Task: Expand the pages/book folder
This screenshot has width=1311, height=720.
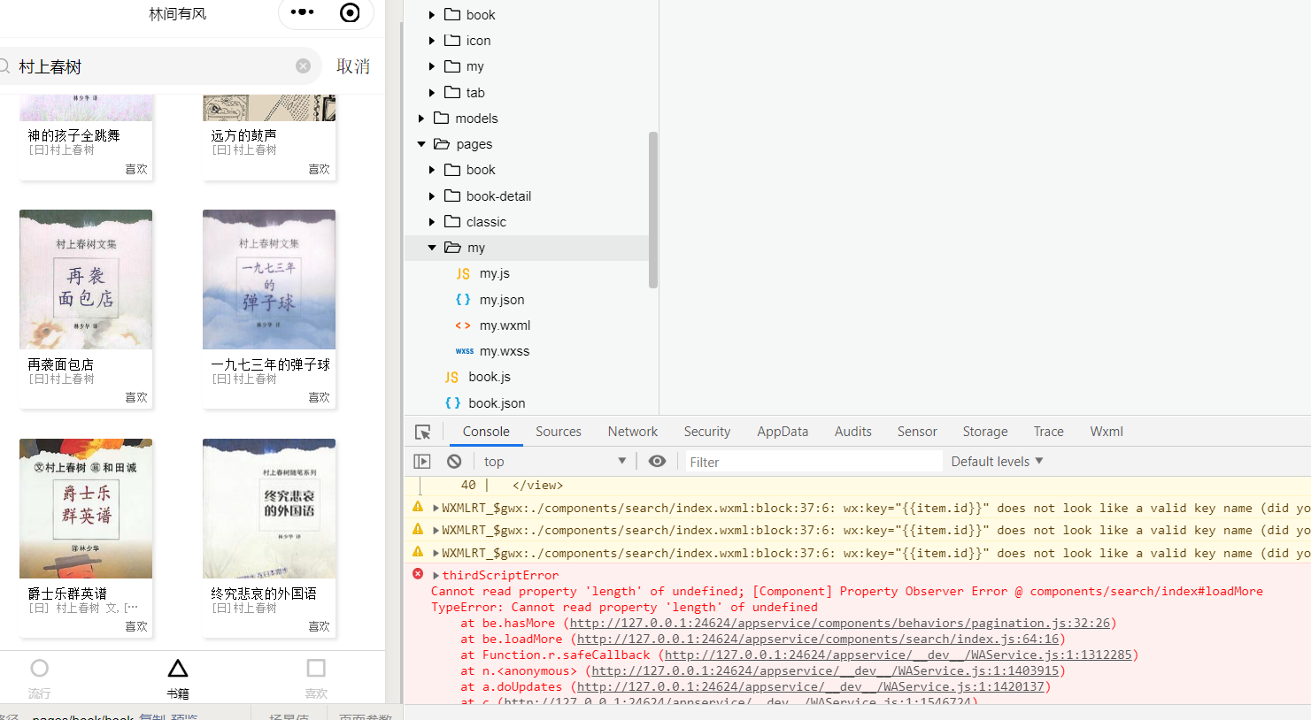Action: [x=431, y=170]
